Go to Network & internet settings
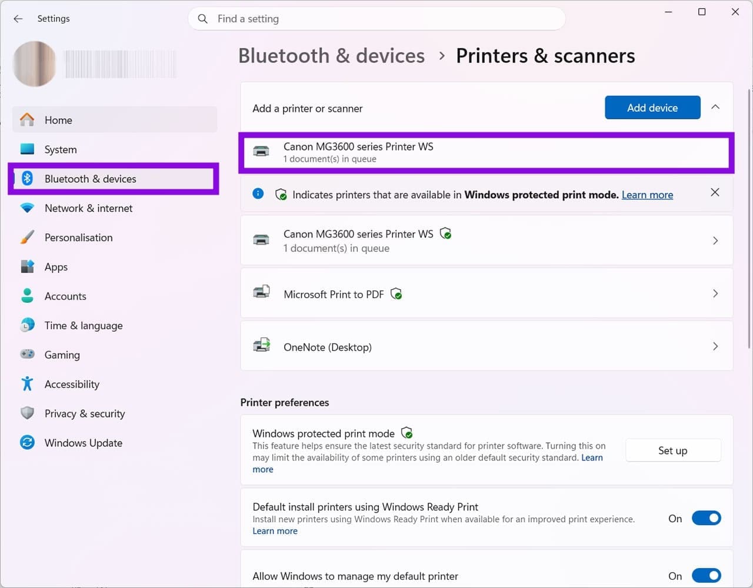Screen dimensions: 753x588 click(x=115, y=208)
